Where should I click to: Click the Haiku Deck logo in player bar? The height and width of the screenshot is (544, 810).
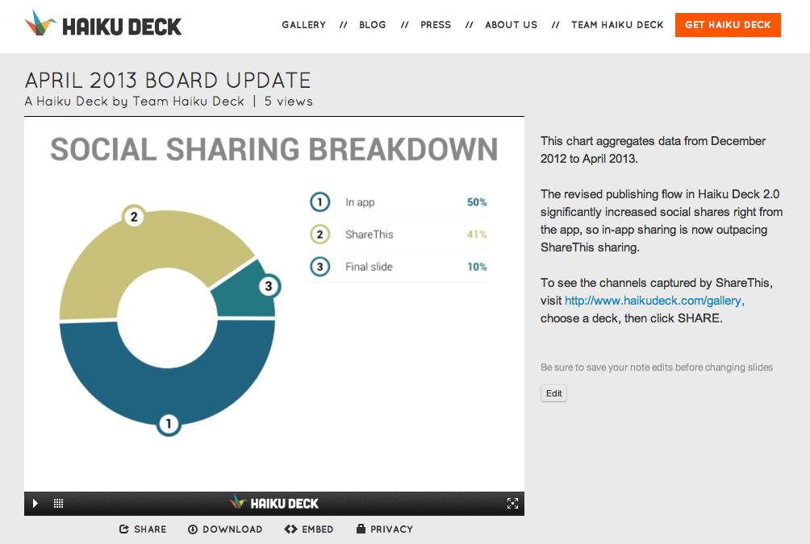pyautogui.click(x=274, y=503)
